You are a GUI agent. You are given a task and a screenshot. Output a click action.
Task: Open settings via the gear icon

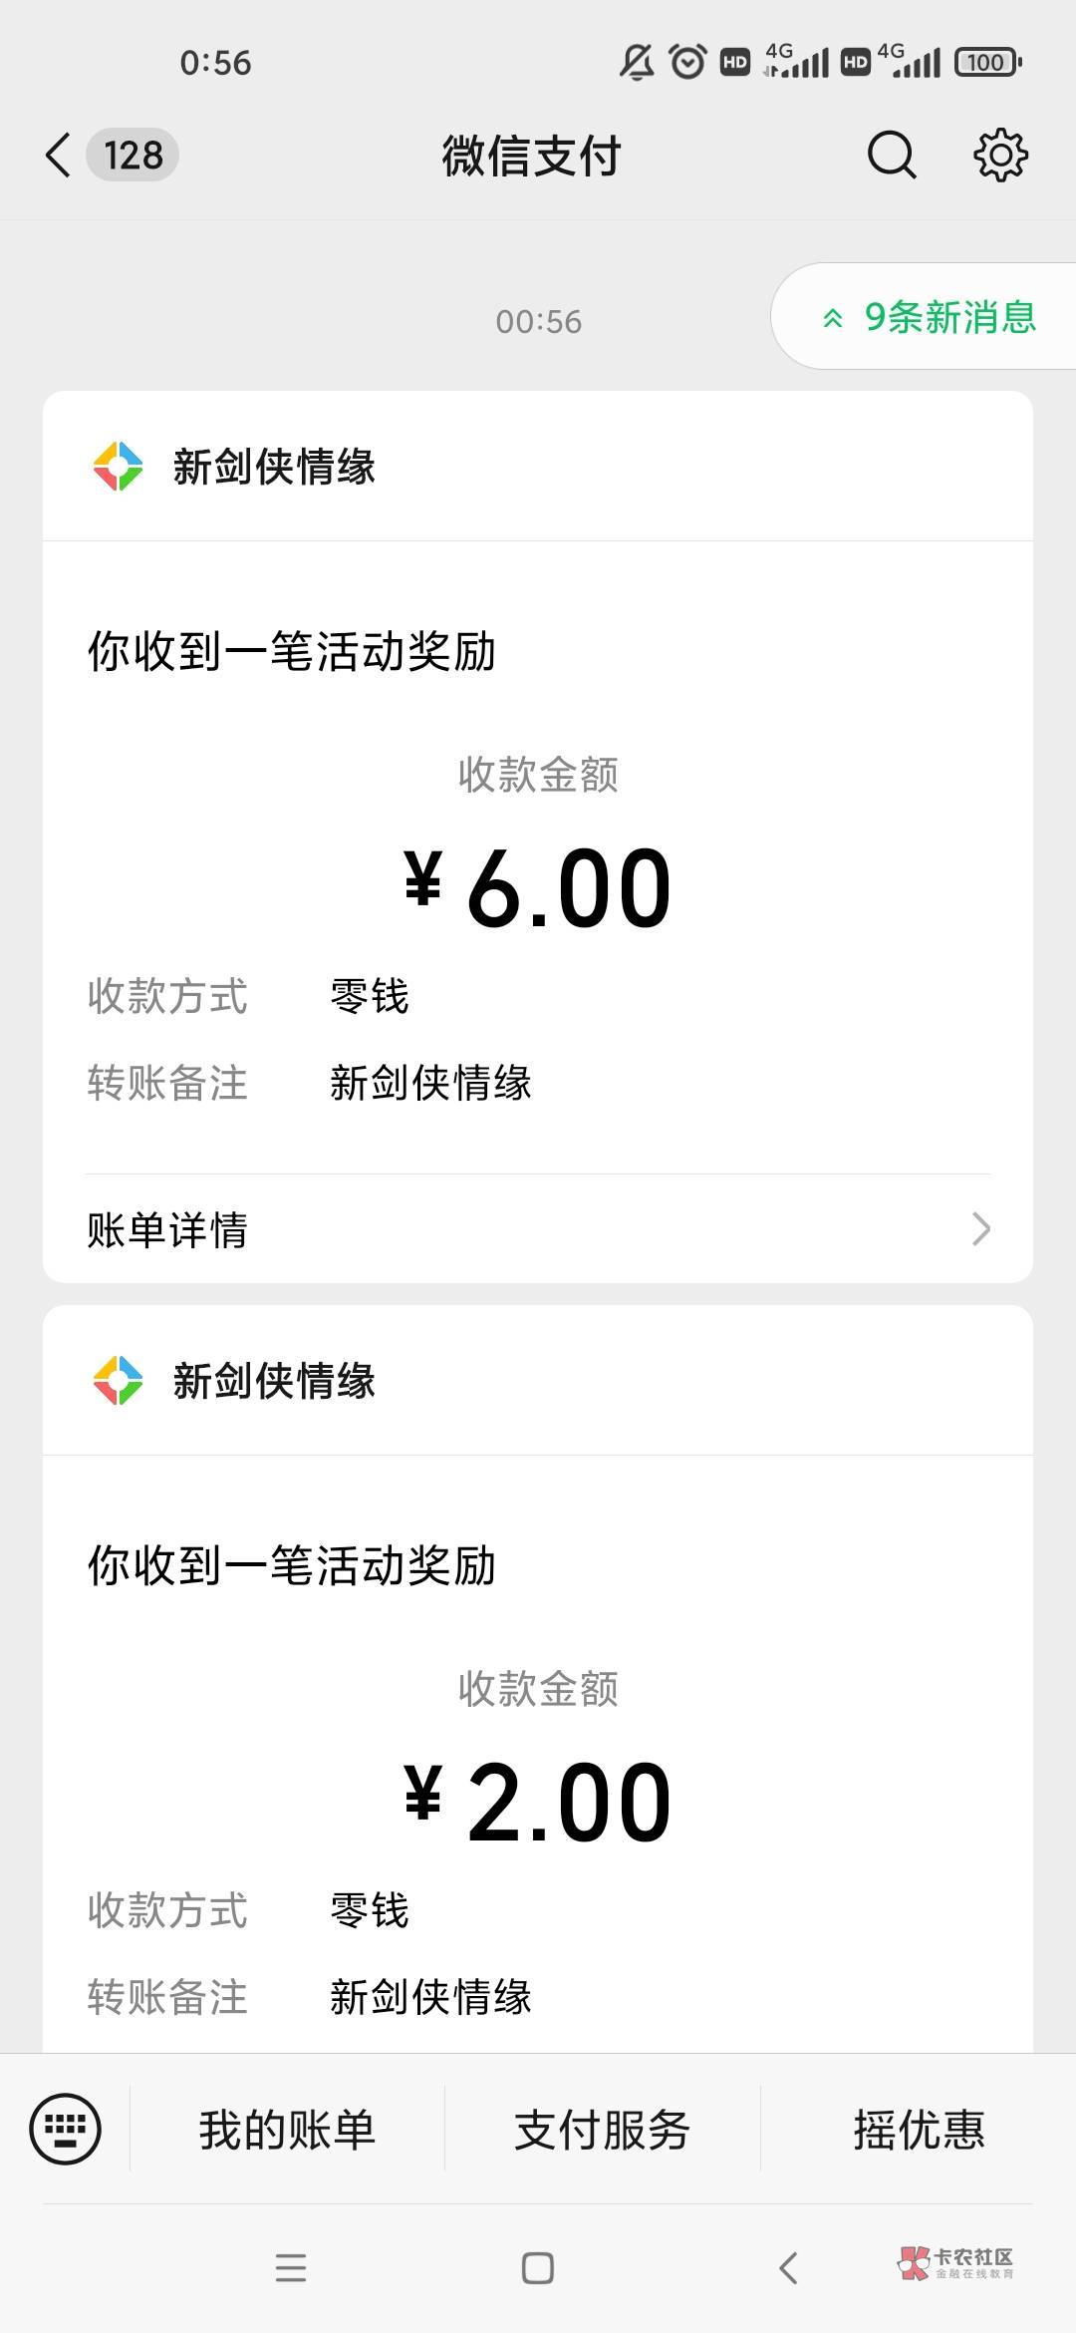coord(999,156)
